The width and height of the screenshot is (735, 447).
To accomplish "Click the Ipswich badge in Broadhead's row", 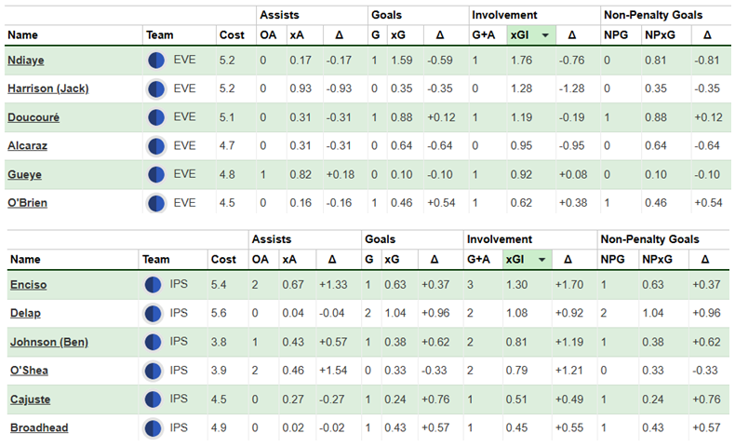I will pyautogui.click(x=154, y=428).
